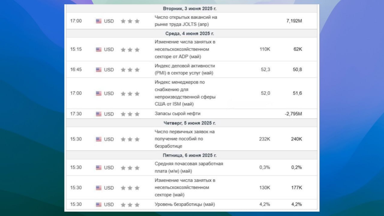The width and height of the screenshot is (384, 216).
Task: Click time 16:45 in PMI row
Action: tap(76, 69)
